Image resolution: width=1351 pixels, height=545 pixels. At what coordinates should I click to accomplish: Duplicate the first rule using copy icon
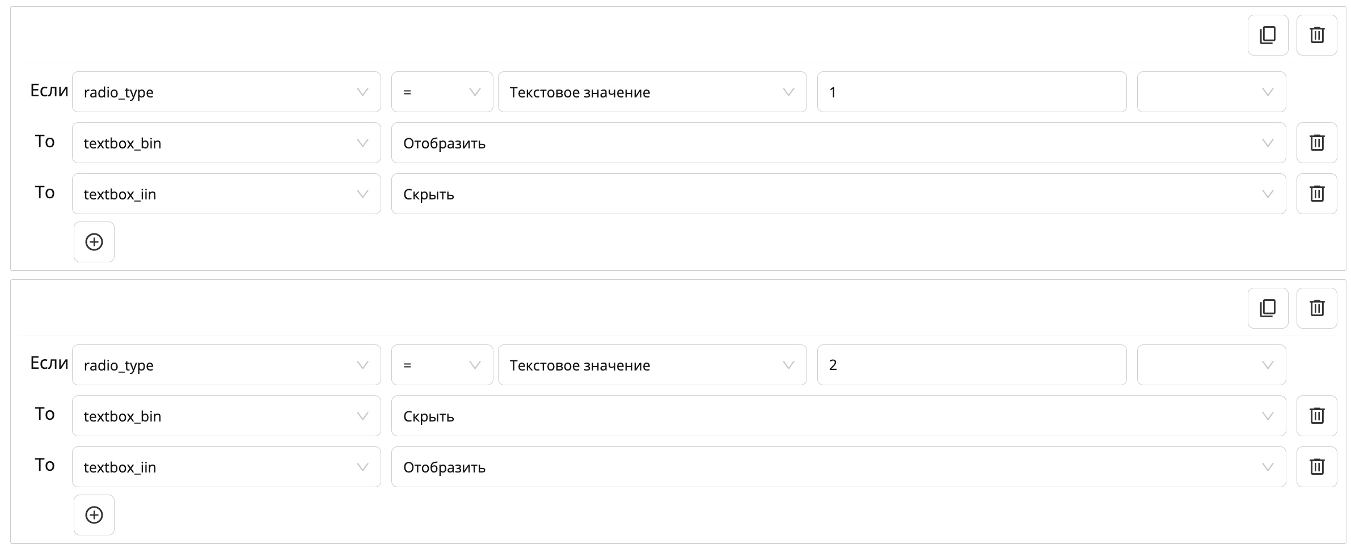tap(1268, 35)
